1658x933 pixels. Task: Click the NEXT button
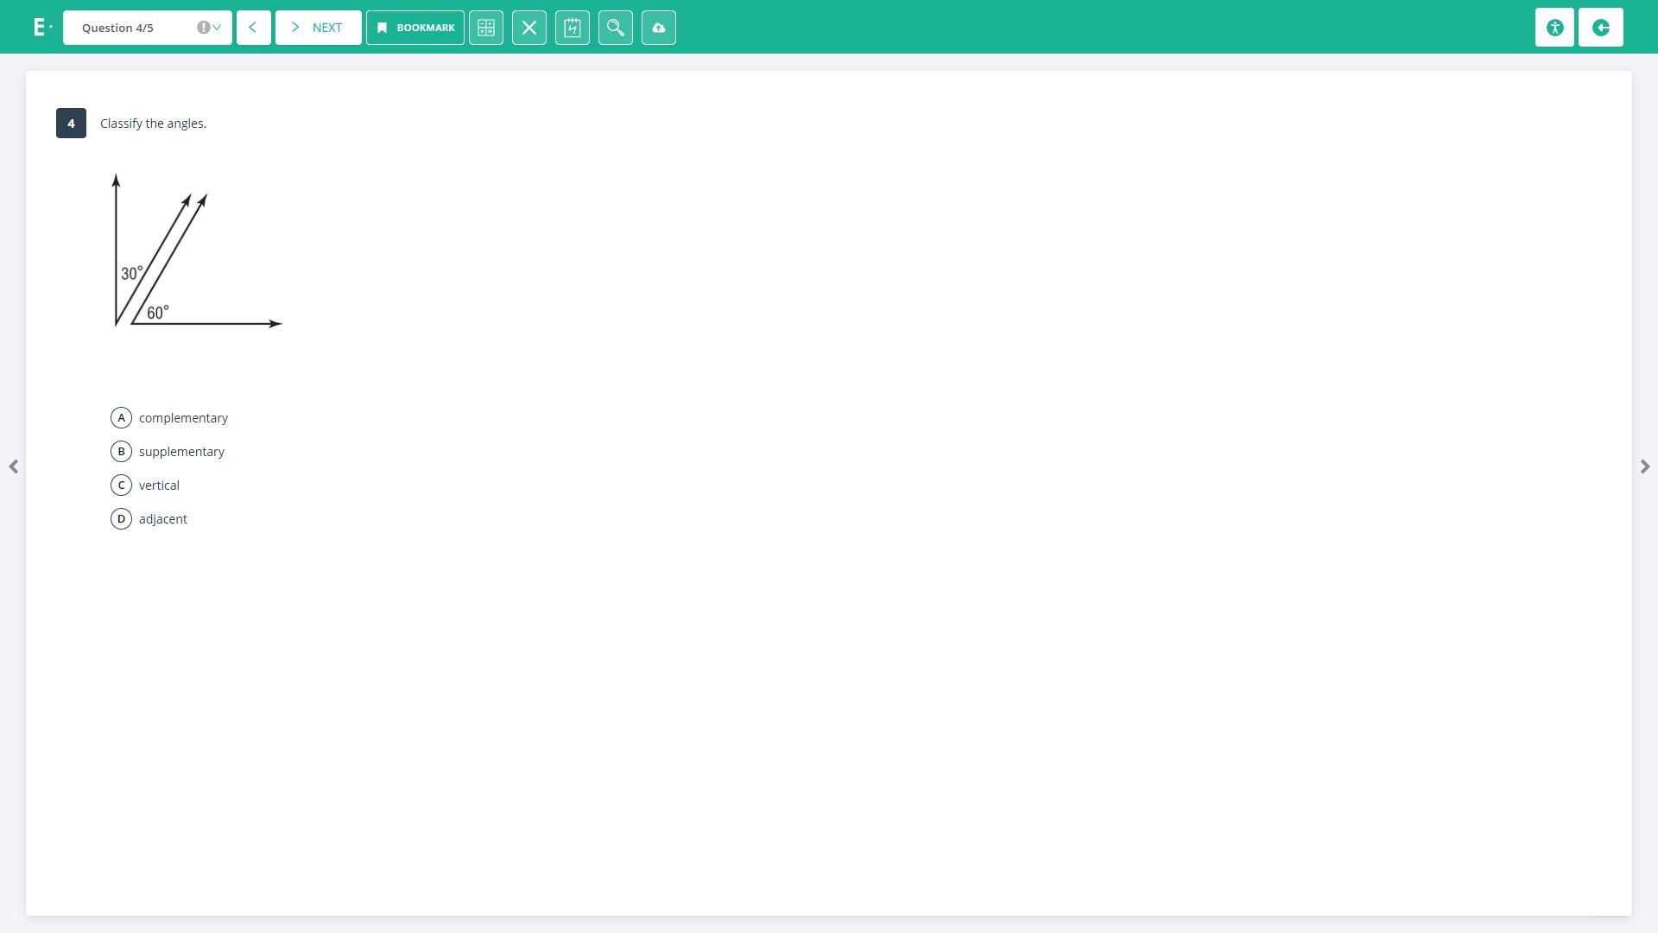pyautogui.click(x=318, y=28)
